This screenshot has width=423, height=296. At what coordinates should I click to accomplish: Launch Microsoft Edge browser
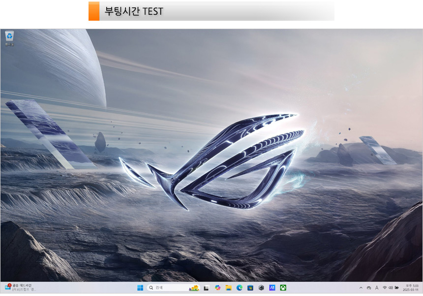(x=240, y=288)
